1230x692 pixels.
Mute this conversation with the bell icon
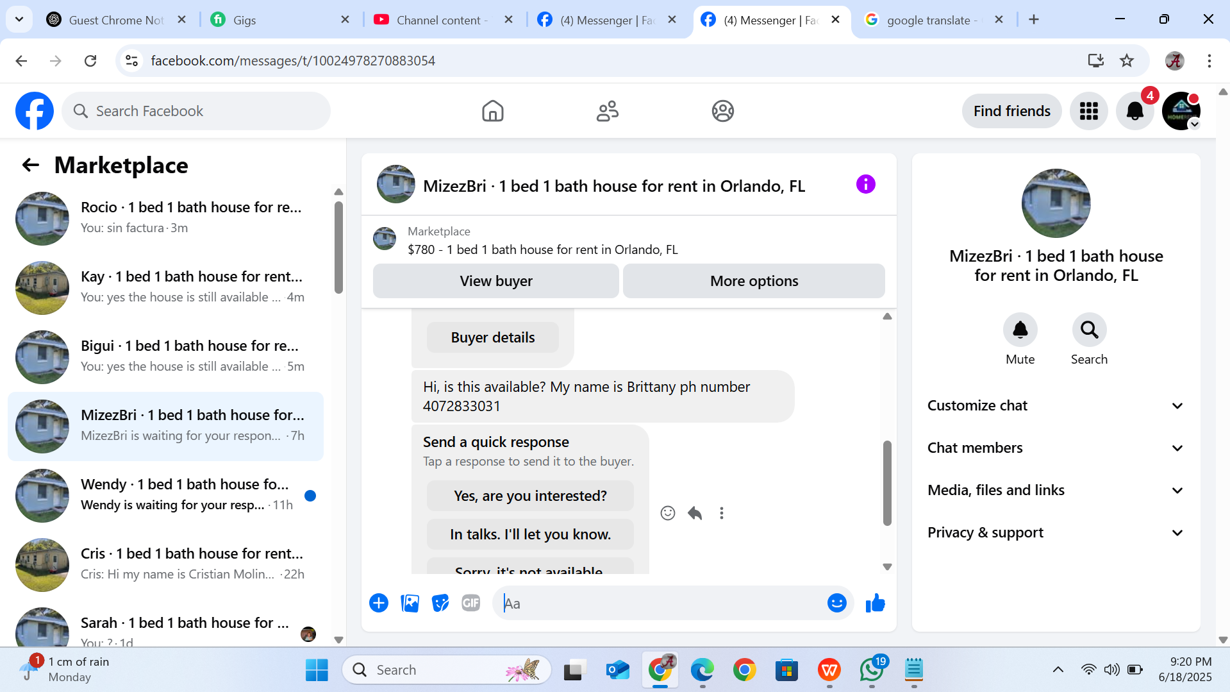click(1020, 330)
